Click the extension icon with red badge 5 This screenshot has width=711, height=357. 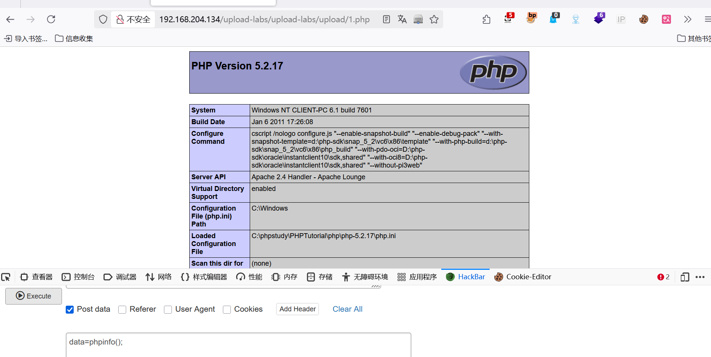click(x=509, y=18)
